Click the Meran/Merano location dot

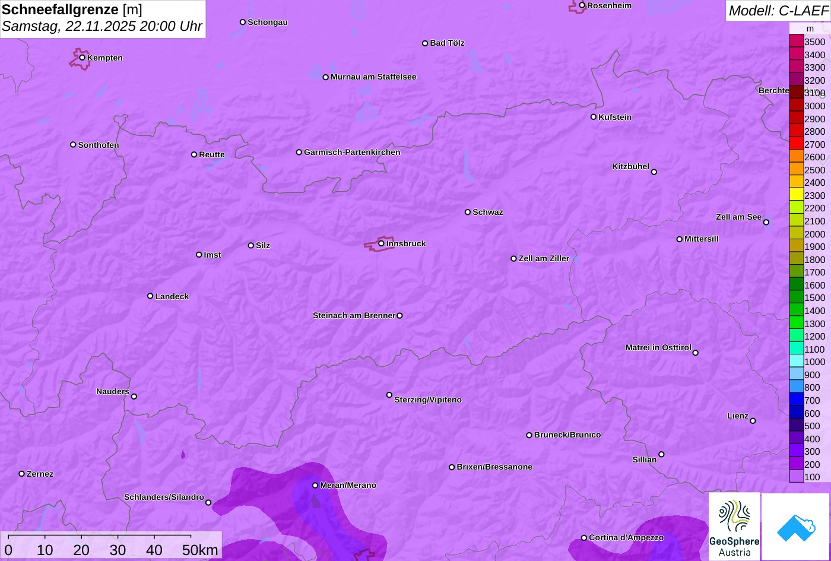(x=315, y=485)
